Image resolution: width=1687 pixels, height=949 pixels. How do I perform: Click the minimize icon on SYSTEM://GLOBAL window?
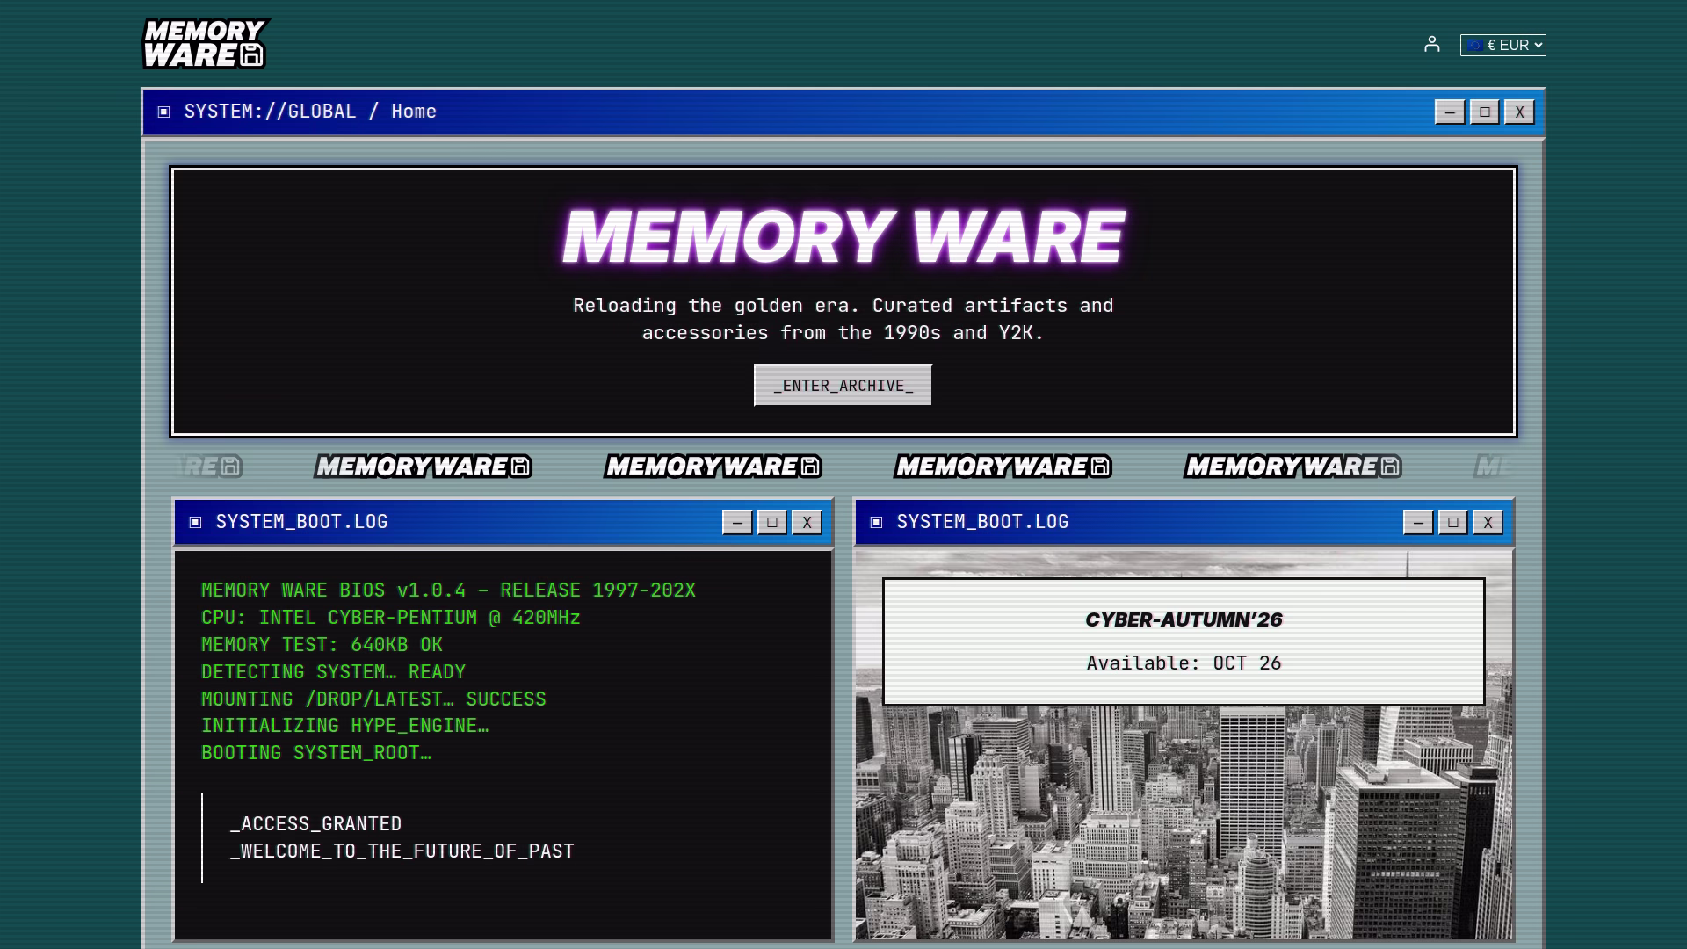pos(1450,111)
